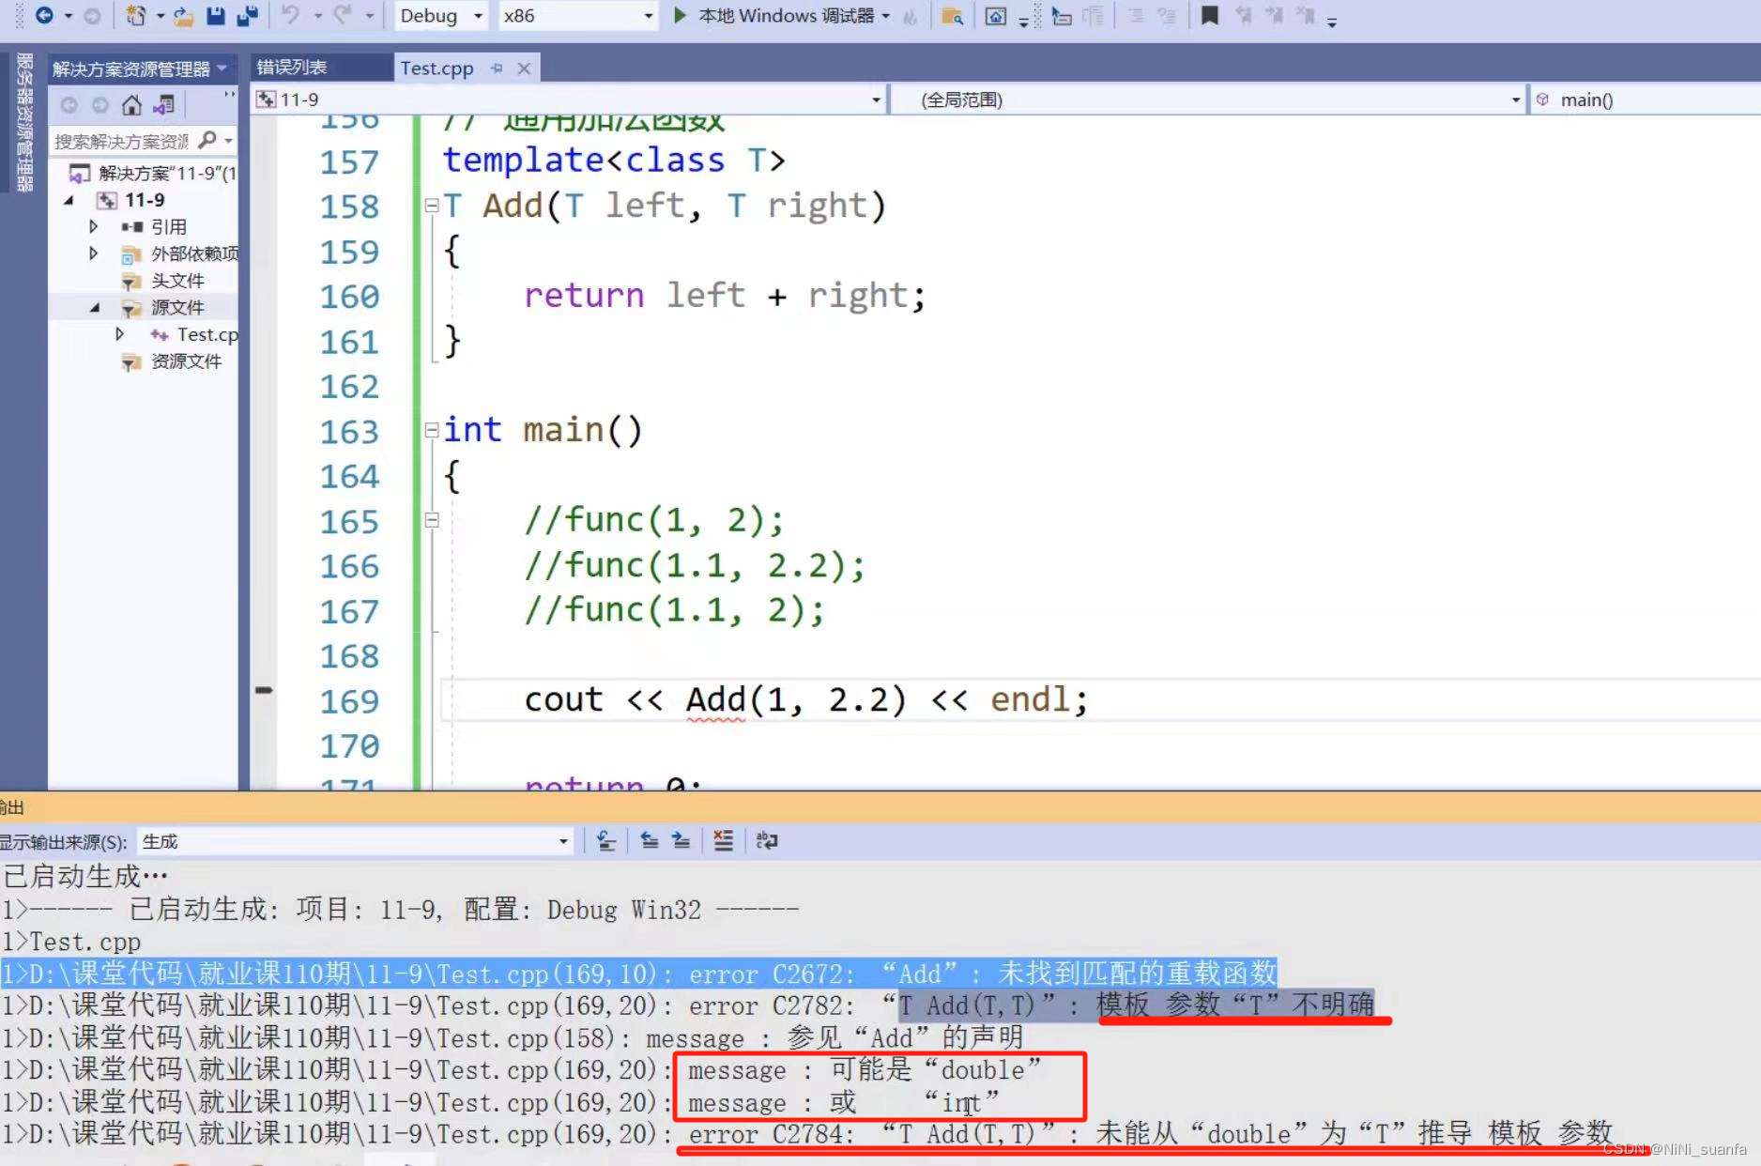This screenshot has height=1166, width=1761.
Task: Switch to the 错误列表 error list tab
Action: [292, 68]
